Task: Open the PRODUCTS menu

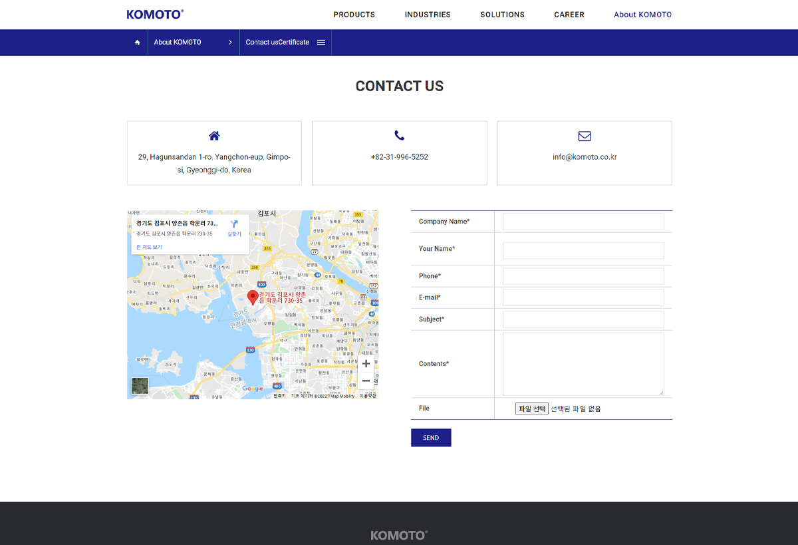Action: point(354,15)
